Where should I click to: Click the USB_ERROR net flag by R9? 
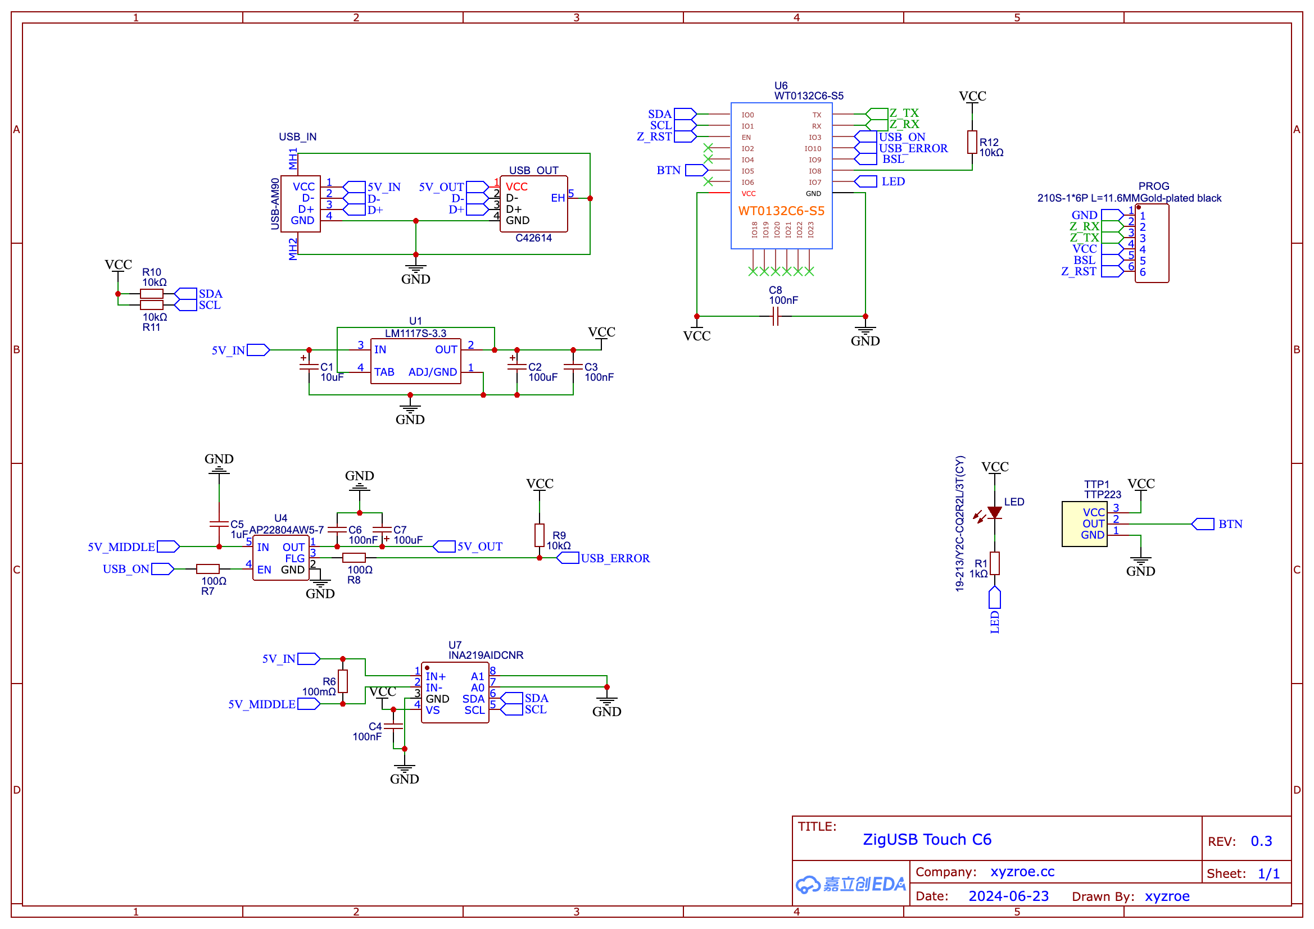click(x=568, y=558)
